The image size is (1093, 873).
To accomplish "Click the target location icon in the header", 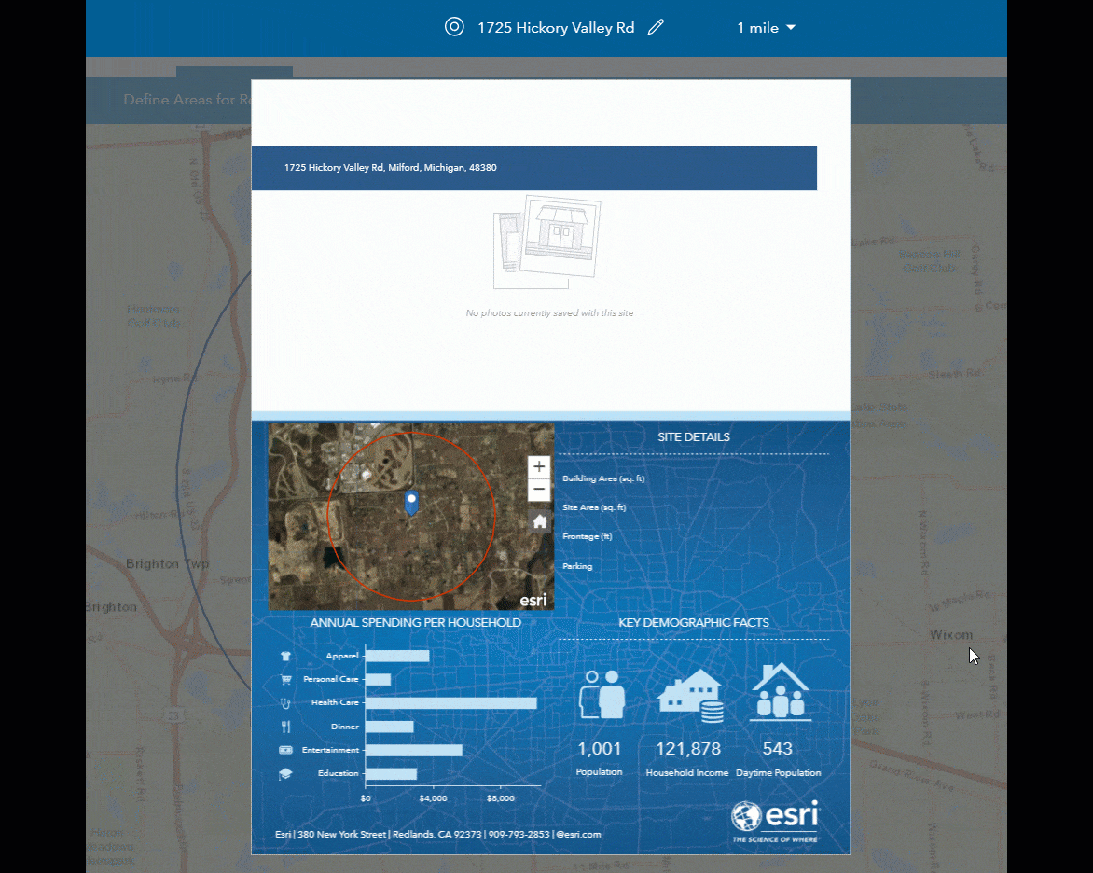I will 454,27.
